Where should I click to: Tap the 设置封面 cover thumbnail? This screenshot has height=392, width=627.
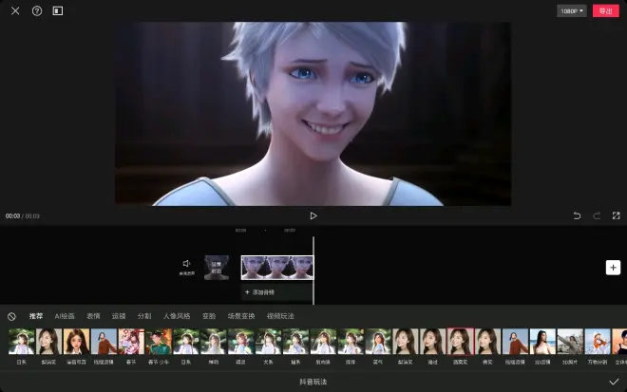tap(217, 268)
